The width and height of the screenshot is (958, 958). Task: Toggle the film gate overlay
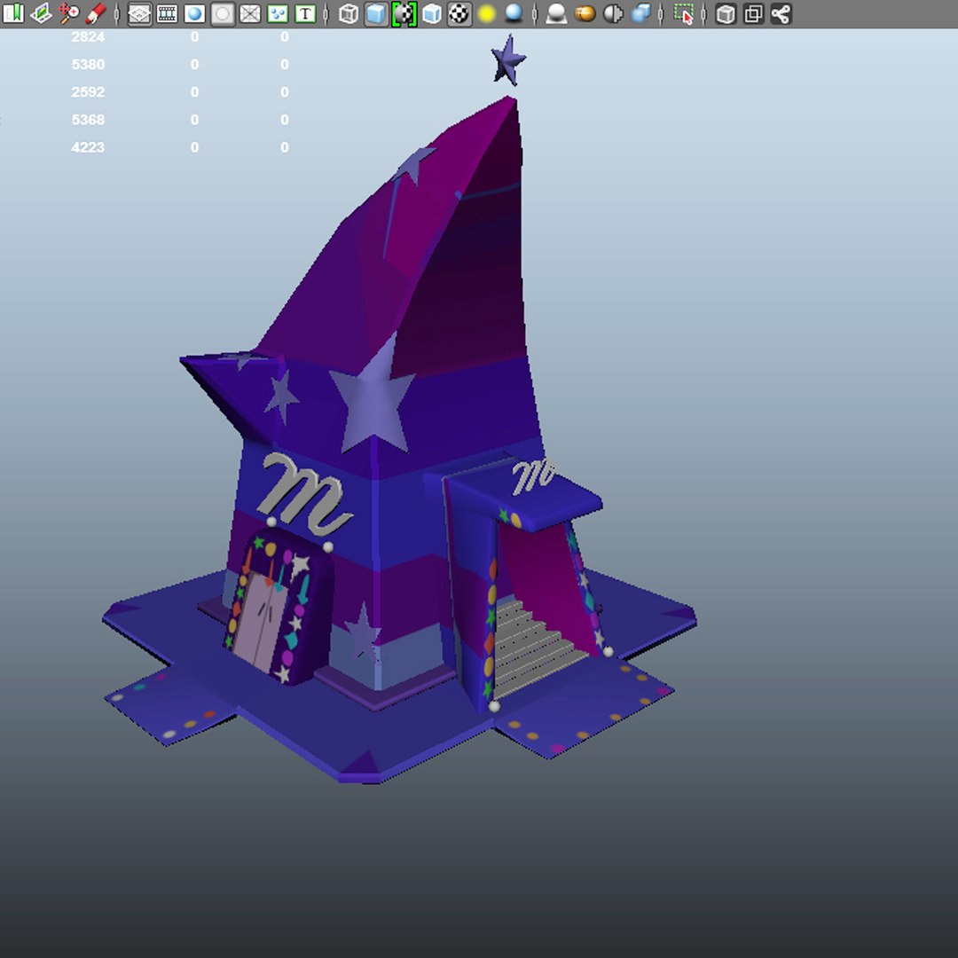click(x=167, y=13)
